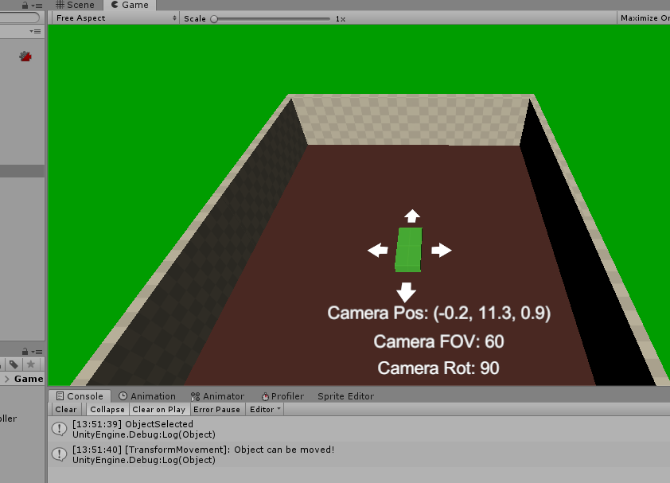Click the Scale slider handle
Screen dimensions: 670x483
point(214,19)
